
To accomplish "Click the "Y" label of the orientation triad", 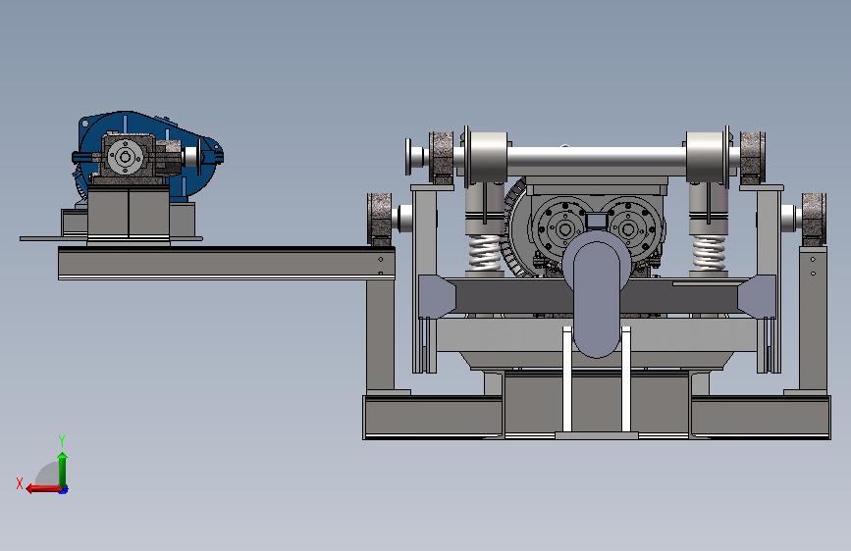I will click(x=62, y=440).
